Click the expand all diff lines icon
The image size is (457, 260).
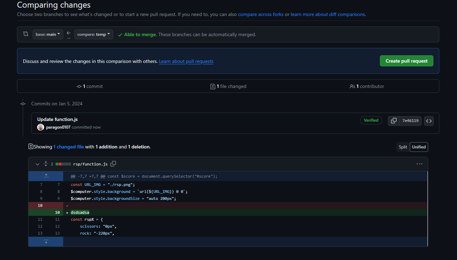(x=45, y=164)
